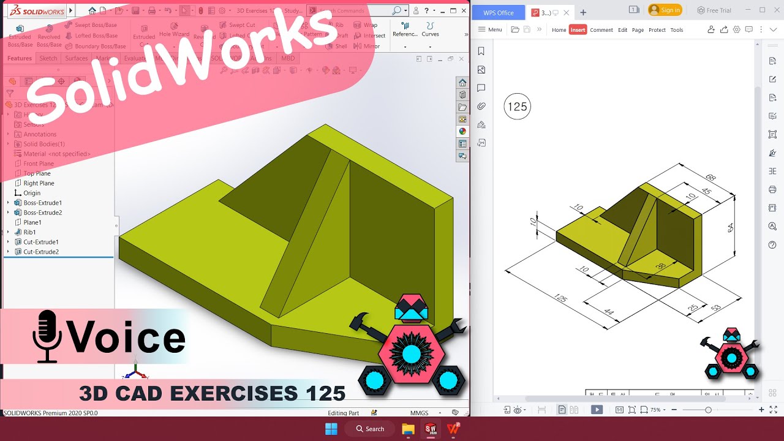Open the thumbnail panel icon in WPS sidebar
Viewport: 784px width, 441px height.
(481, 70)
